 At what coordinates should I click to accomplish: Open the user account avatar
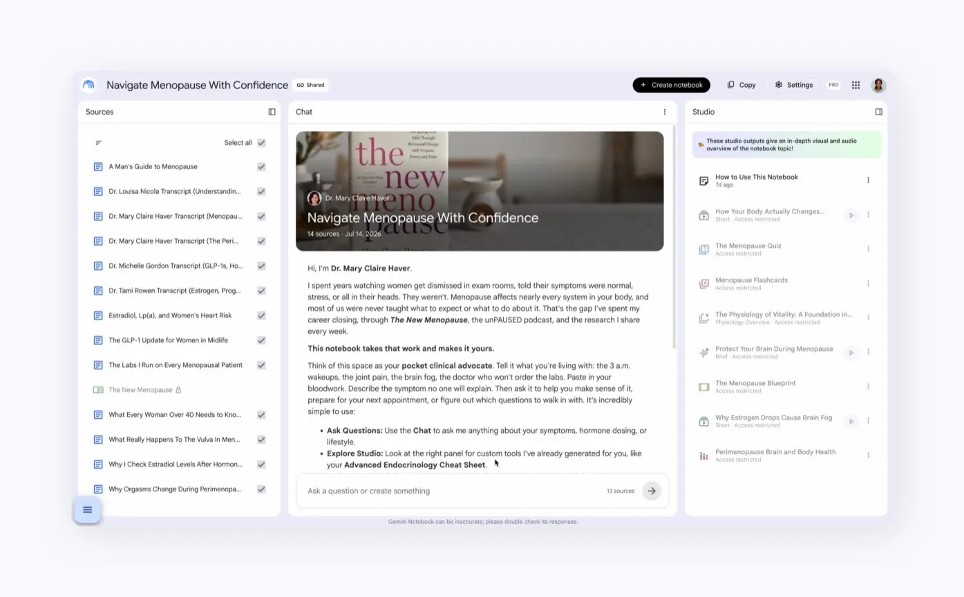(x=878, y=85)
